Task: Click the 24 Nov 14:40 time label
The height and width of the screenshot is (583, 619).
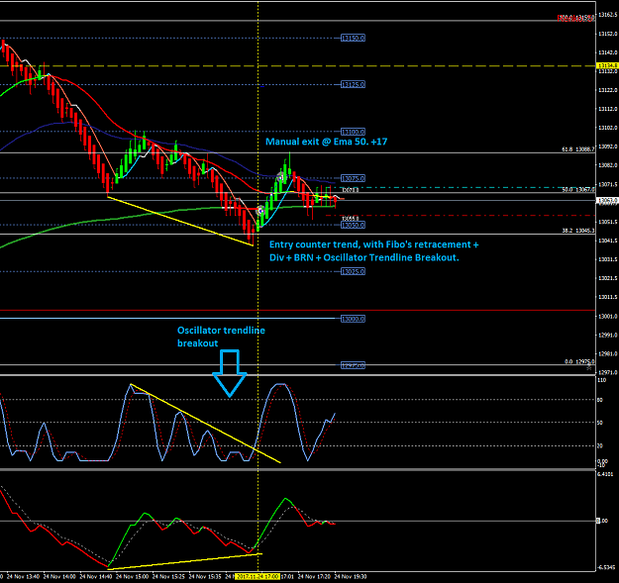Action: tap(95, 577)
